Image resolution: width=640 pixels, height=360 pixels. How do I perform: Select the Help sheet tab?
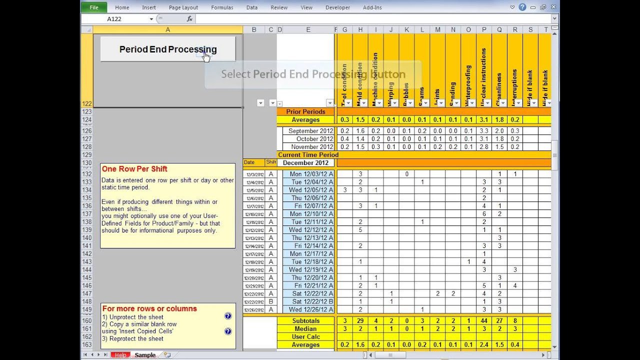pos(120,355)
